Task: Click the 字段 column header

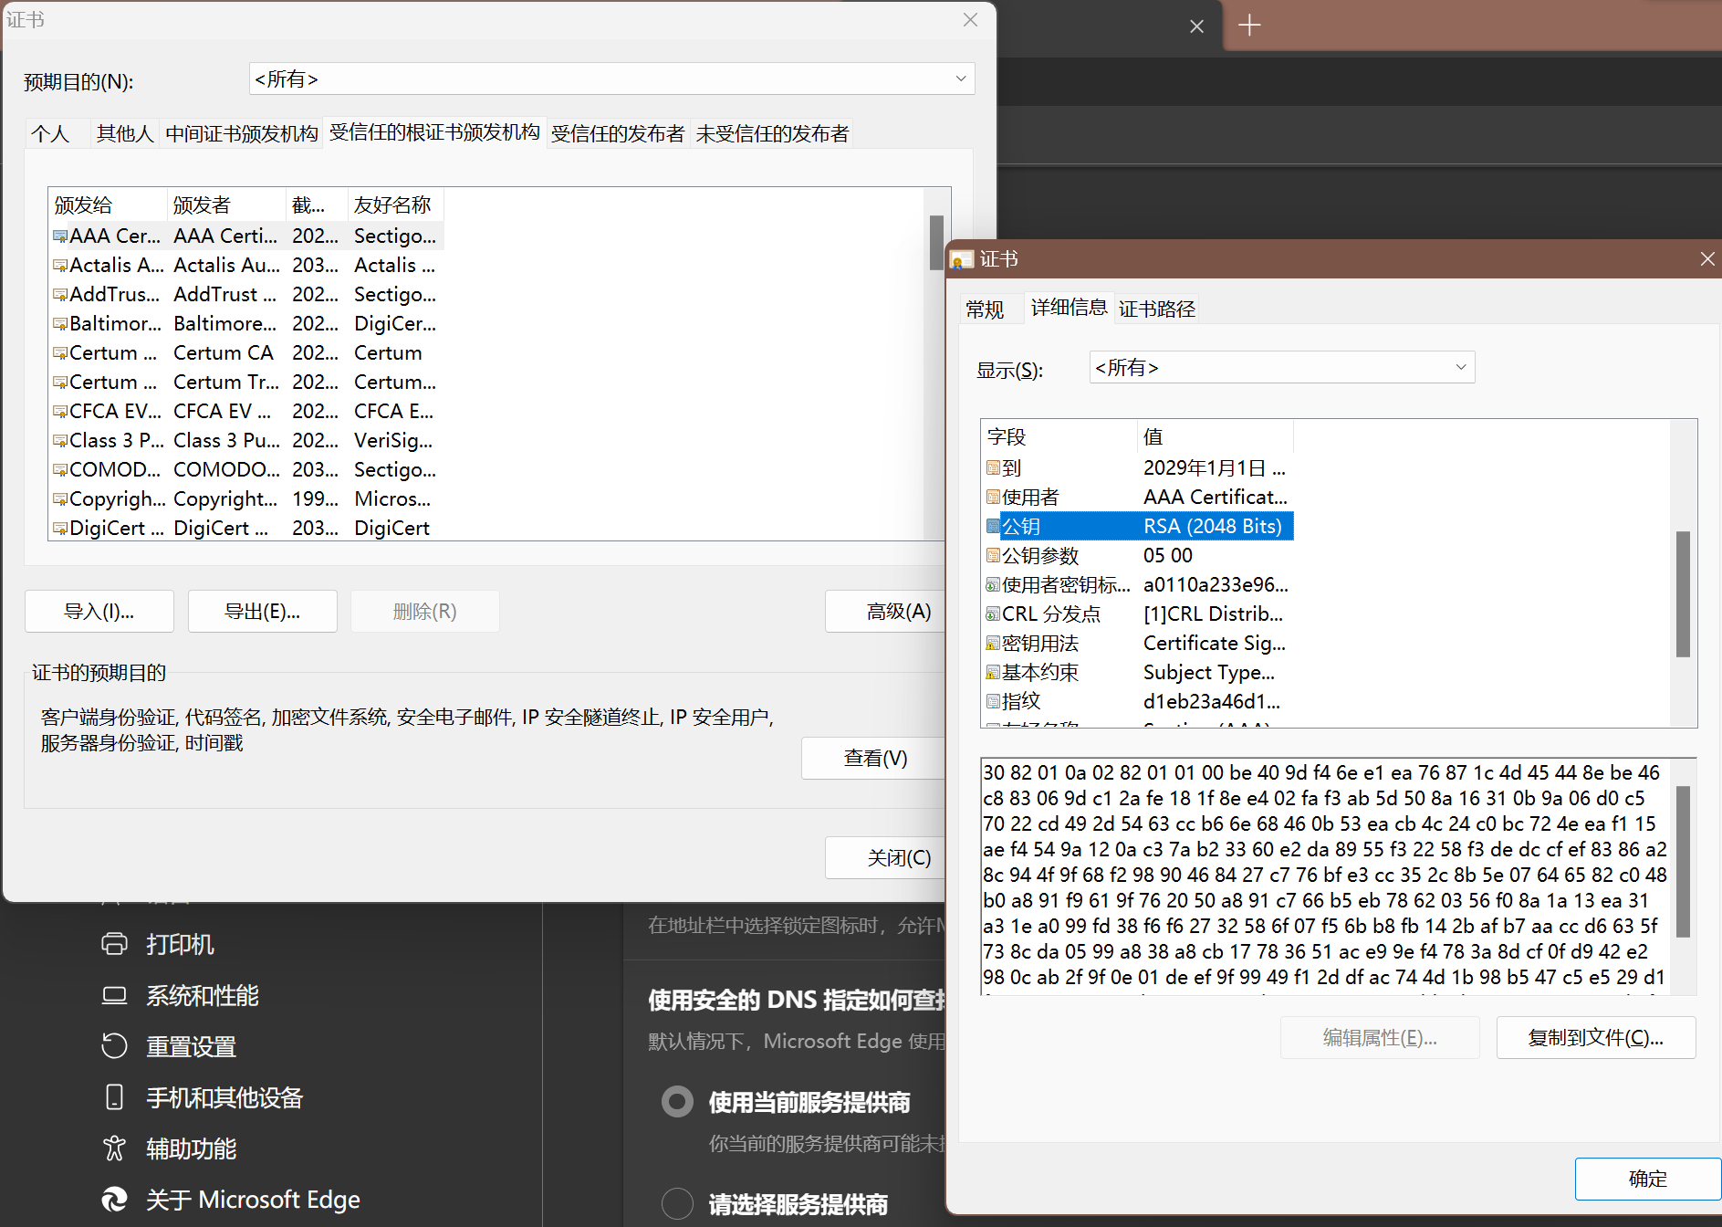Action: 1059,437
